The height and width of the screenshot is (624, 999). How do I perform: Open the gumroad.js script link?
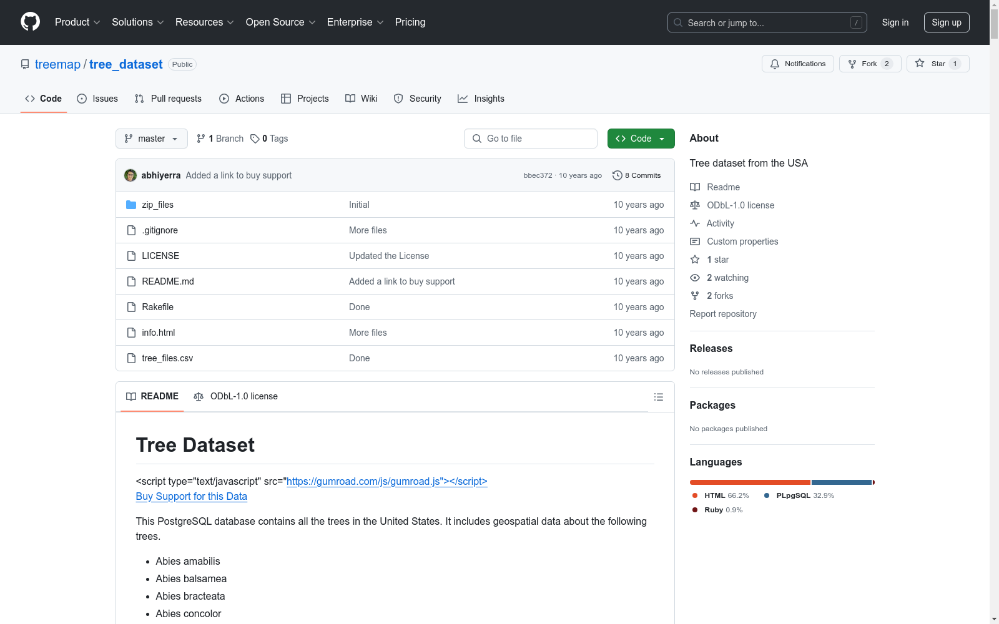(x=387, y=482)
